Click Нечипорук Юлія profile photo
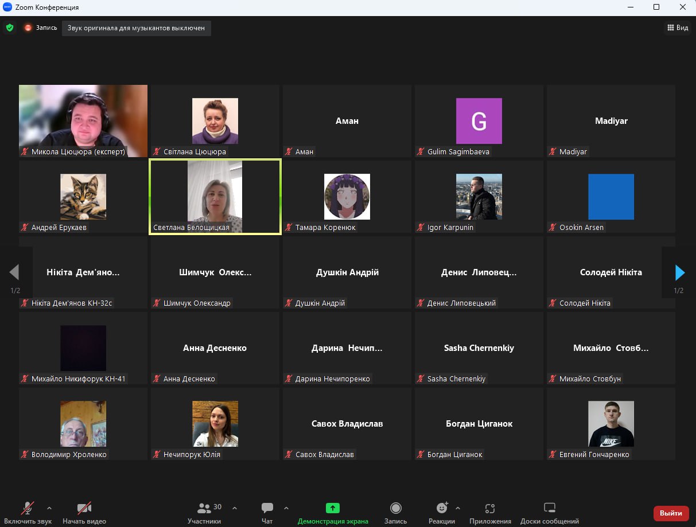 coord(215,424)
